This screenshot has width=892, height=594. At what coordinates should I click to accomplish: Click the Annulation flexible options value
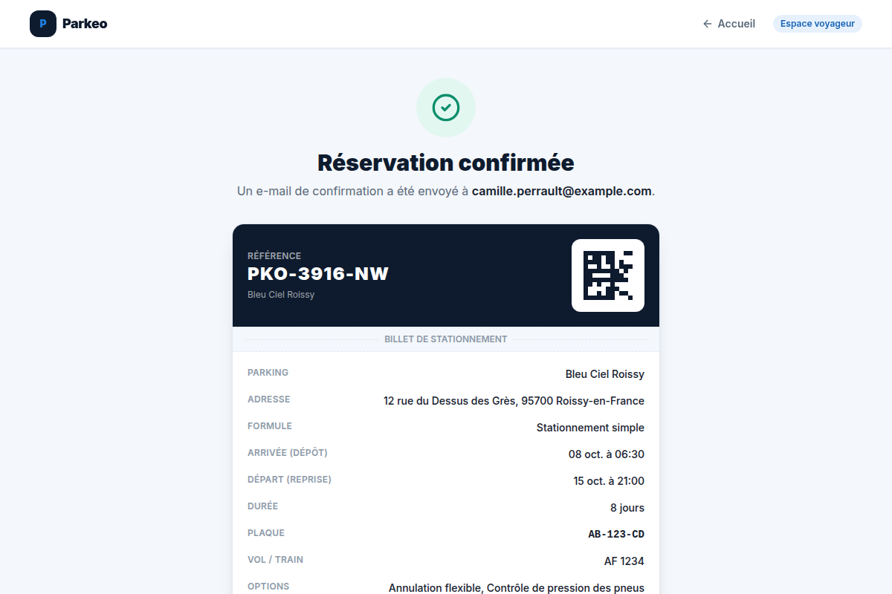(x=517, y=588)
